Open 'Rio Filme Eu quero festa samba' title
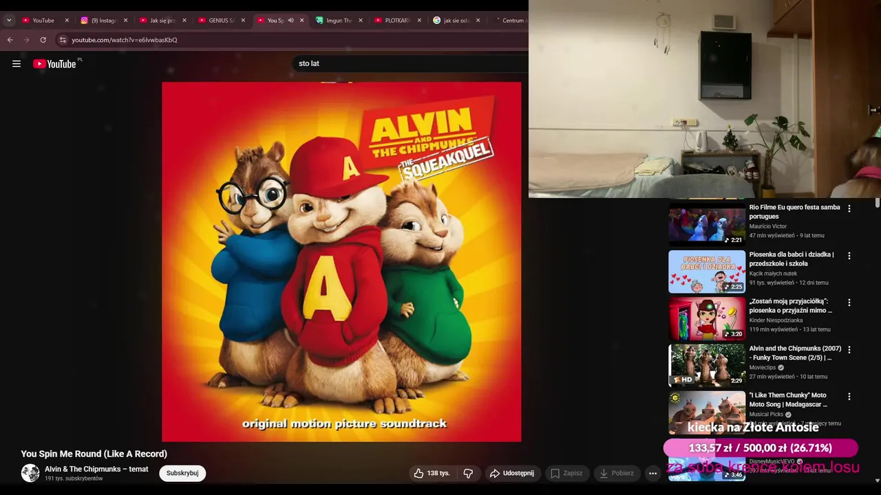881x495 pixels. coord(795,212)
